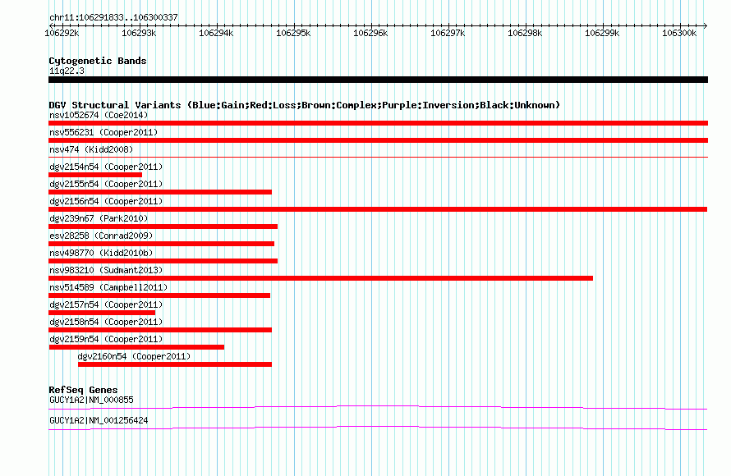Select variant label dgv2155n54 (Cooper2011)

[106, 184]
